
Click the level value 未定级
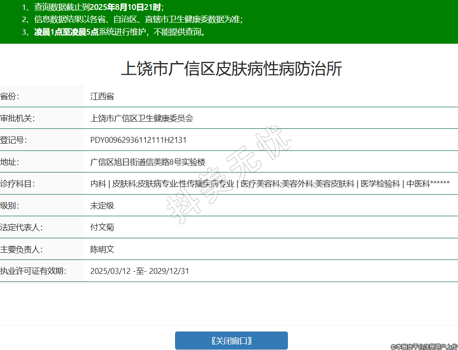point(102,205)
